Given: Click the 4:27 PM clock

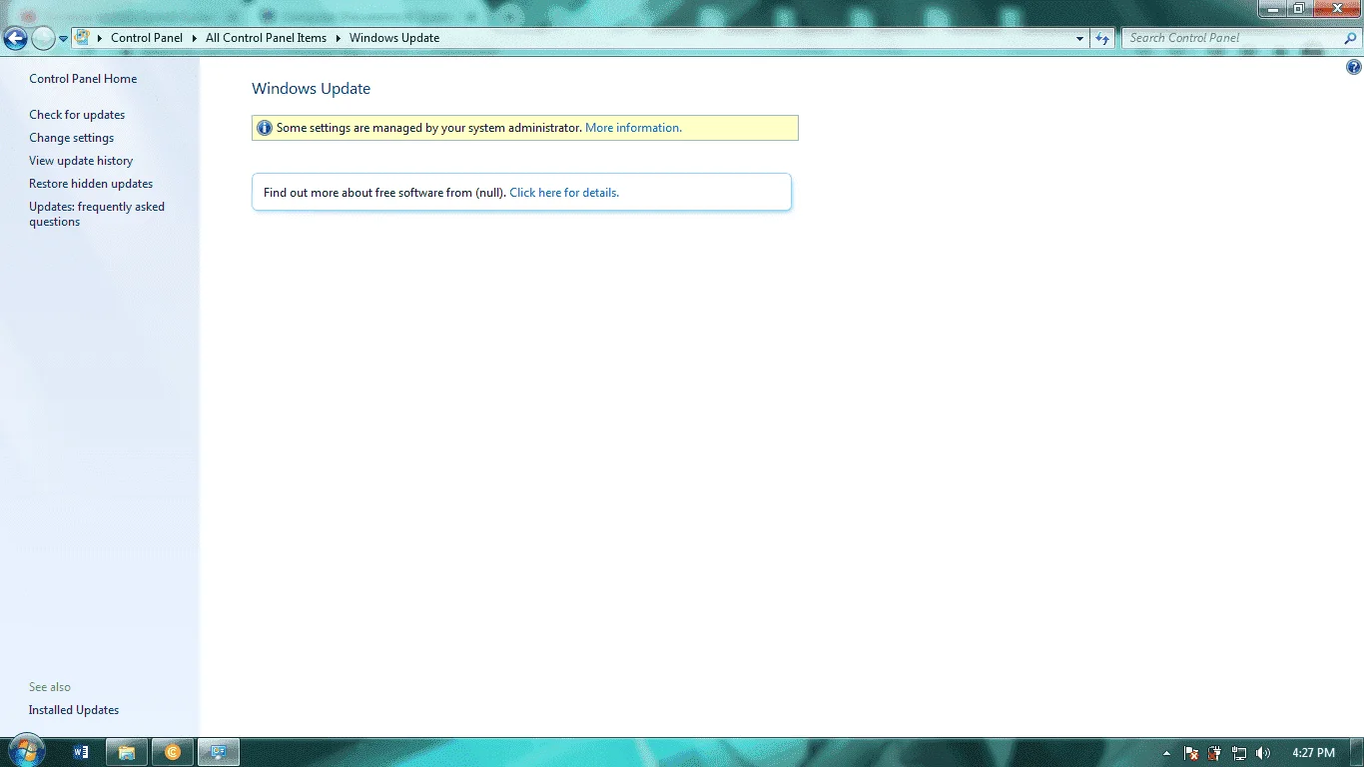Looking at the screenshot, I should pos(1313,753).
